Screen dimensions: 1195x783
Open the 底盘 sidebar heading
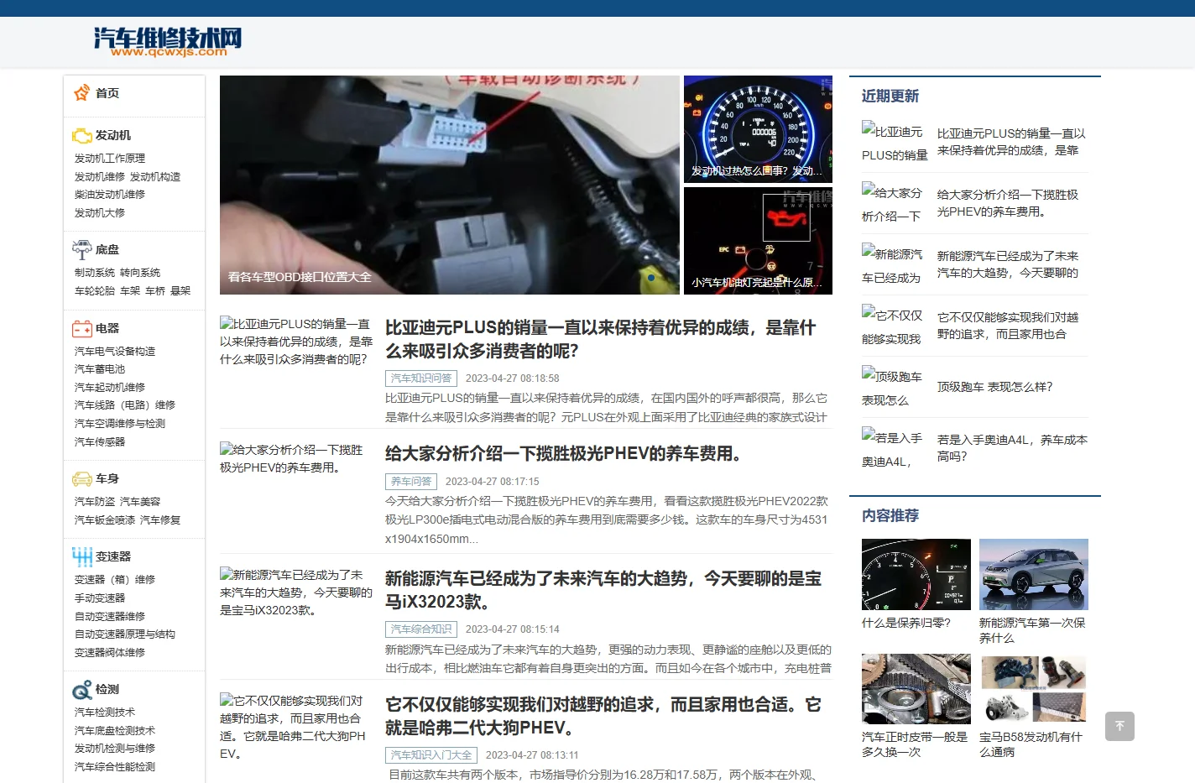coord(107,249)
